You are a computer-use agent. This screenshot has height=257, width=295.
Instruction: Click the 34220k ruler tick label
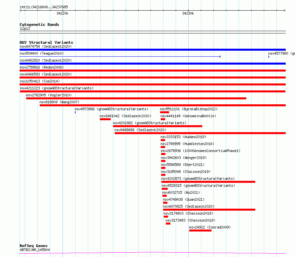[x=62, y=13]
